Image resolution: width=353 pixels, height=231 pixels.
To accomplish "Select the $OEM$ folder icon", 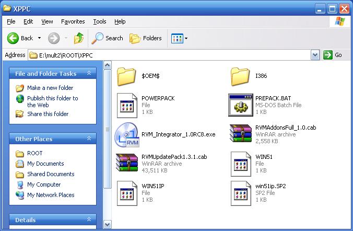I will tap(126, 76).
